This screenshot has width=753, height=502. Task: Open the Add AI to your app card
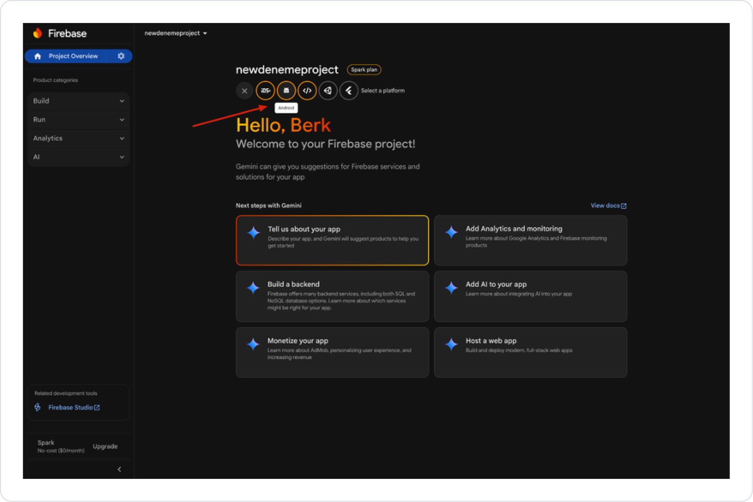pyautogui.click(x=531, y=296)
